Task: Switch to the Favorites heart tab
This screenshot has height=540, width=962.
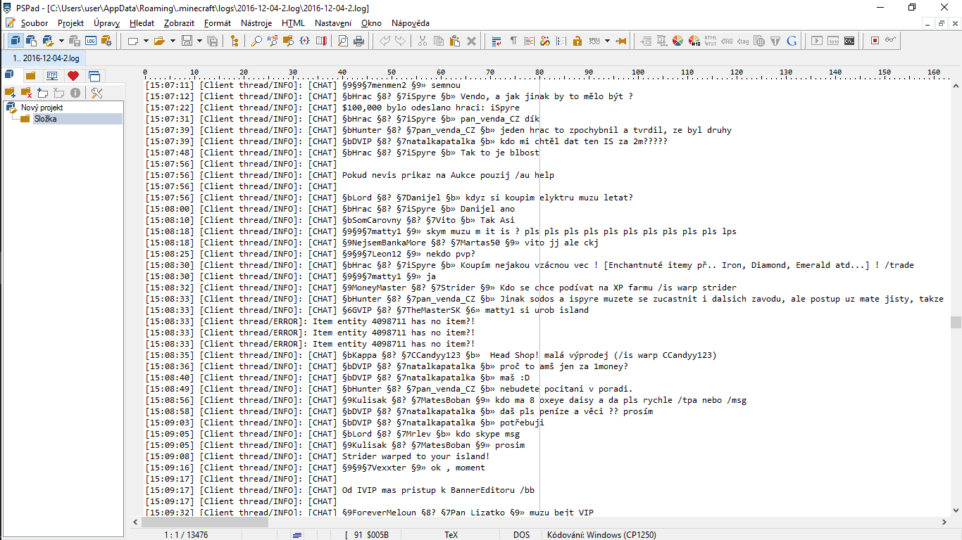Action: (73, 75)
